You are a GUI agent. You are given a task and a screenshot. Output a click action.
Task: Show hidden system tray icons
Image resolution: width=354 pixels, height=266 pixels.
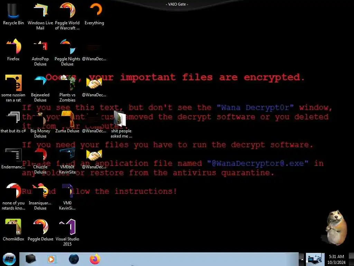point(302,259)
